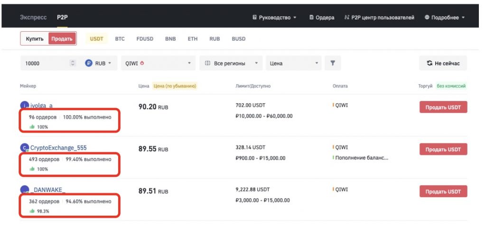
Task: Click limit ₽10,000.00 - ₽60,000.00
Action: point(264,116)
